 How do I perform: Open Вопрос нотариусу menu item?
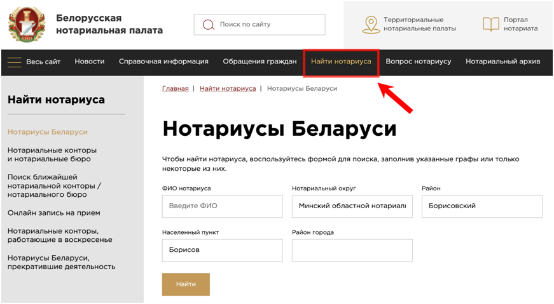[418, 62]
